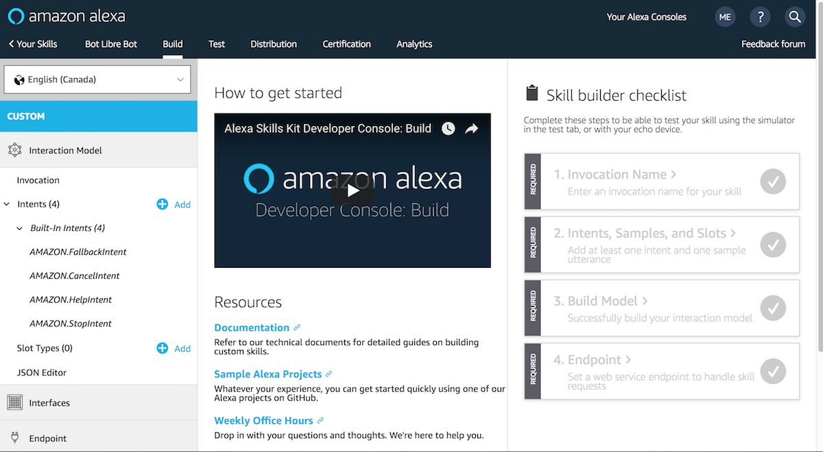
Task: Click the How to get started heading
Action: pos(278,93)
